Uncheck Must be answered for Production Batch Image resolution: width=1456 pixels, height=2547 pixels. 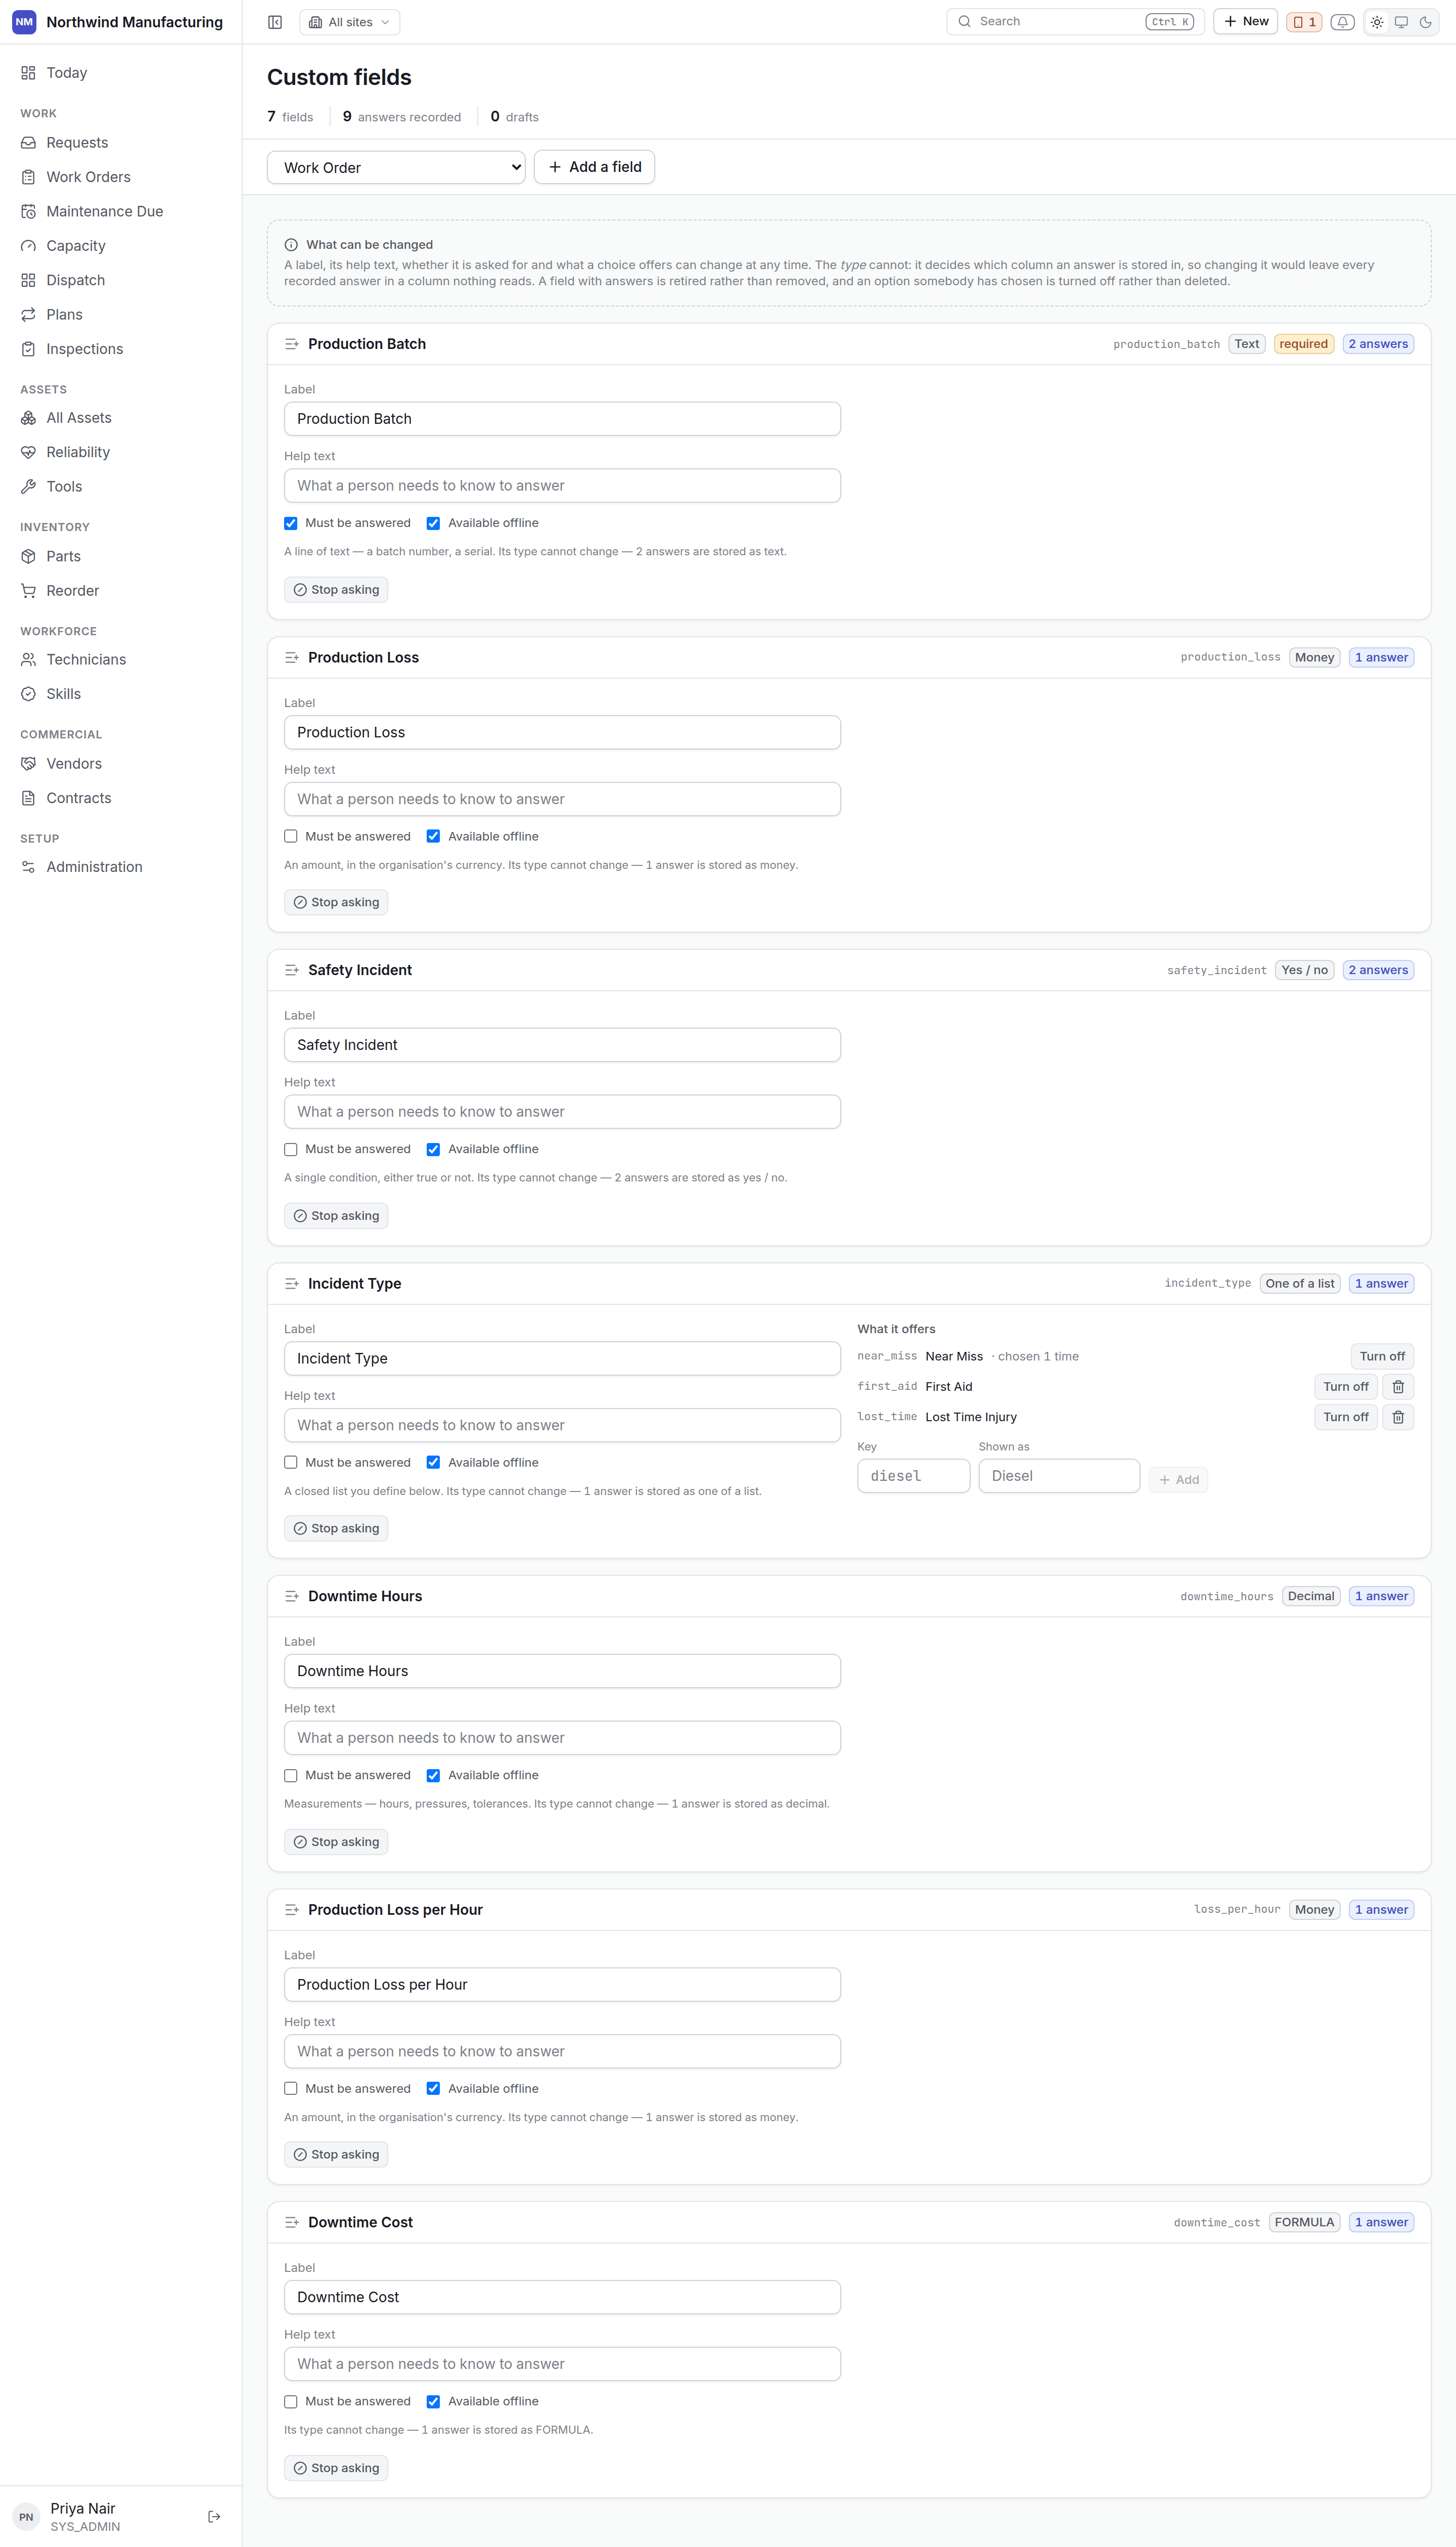[291, 523]
